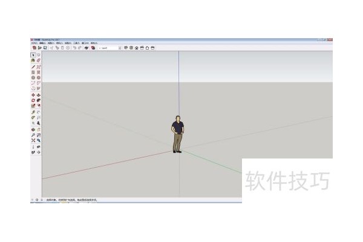
Task: Switch to Top view icon
Action: pyautogui.click(x=131, y=48)
